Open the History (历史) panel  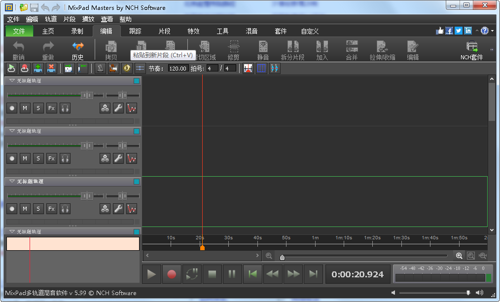(77, 50)
